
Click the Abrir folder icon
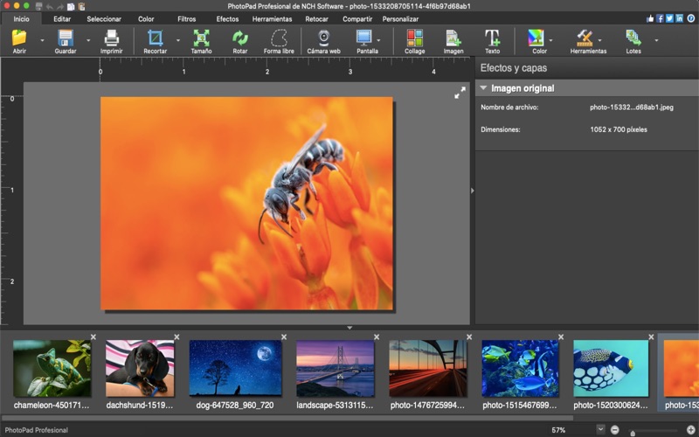point(19,38)
